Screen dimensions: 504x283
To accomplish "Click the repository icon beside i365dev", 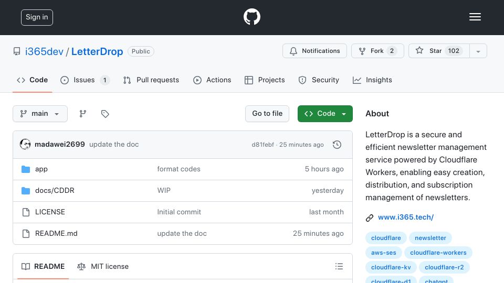I will (17, 51).
